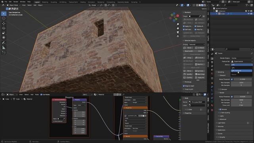Open the Render Engine Cycles dropdown
254x143 pixels.
[x=241, y=58]
